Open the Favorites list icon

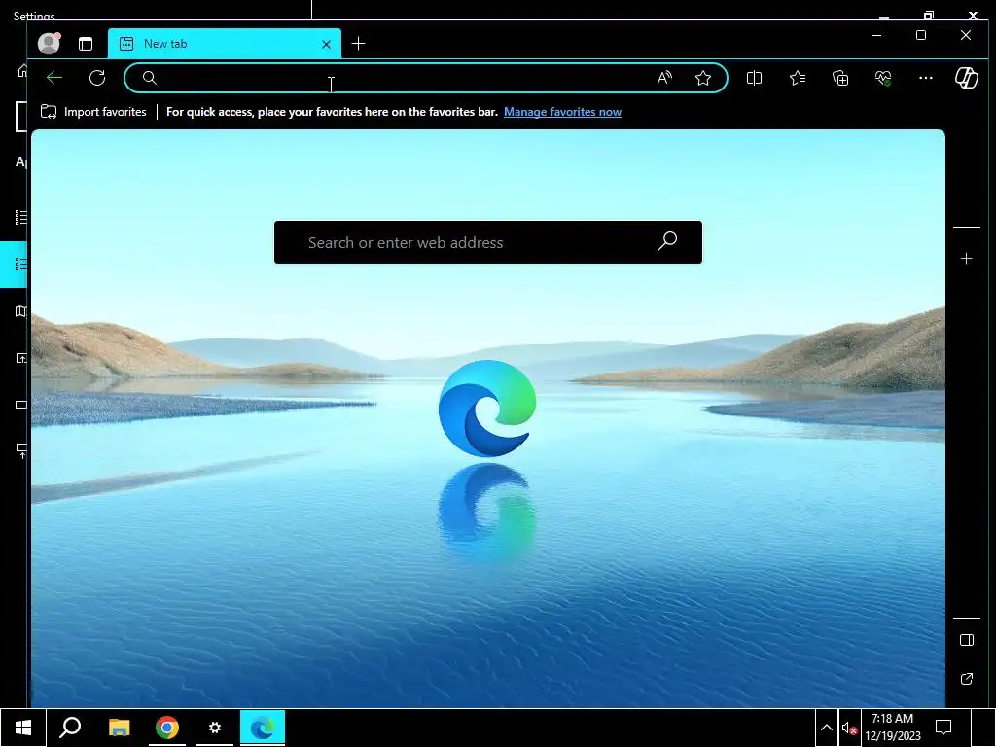(798, 78)
